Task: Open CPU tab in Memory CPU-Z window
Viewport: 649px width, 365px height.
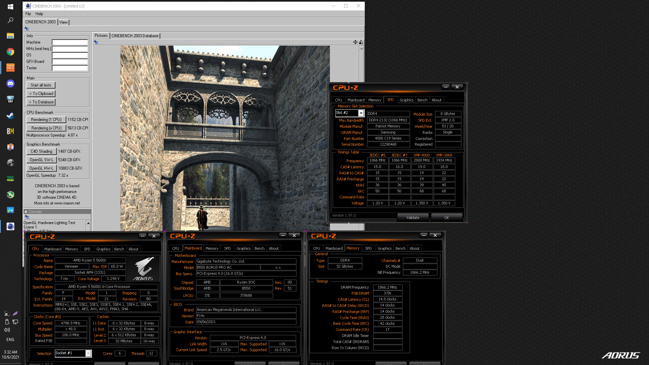Action: click(316, 248)
